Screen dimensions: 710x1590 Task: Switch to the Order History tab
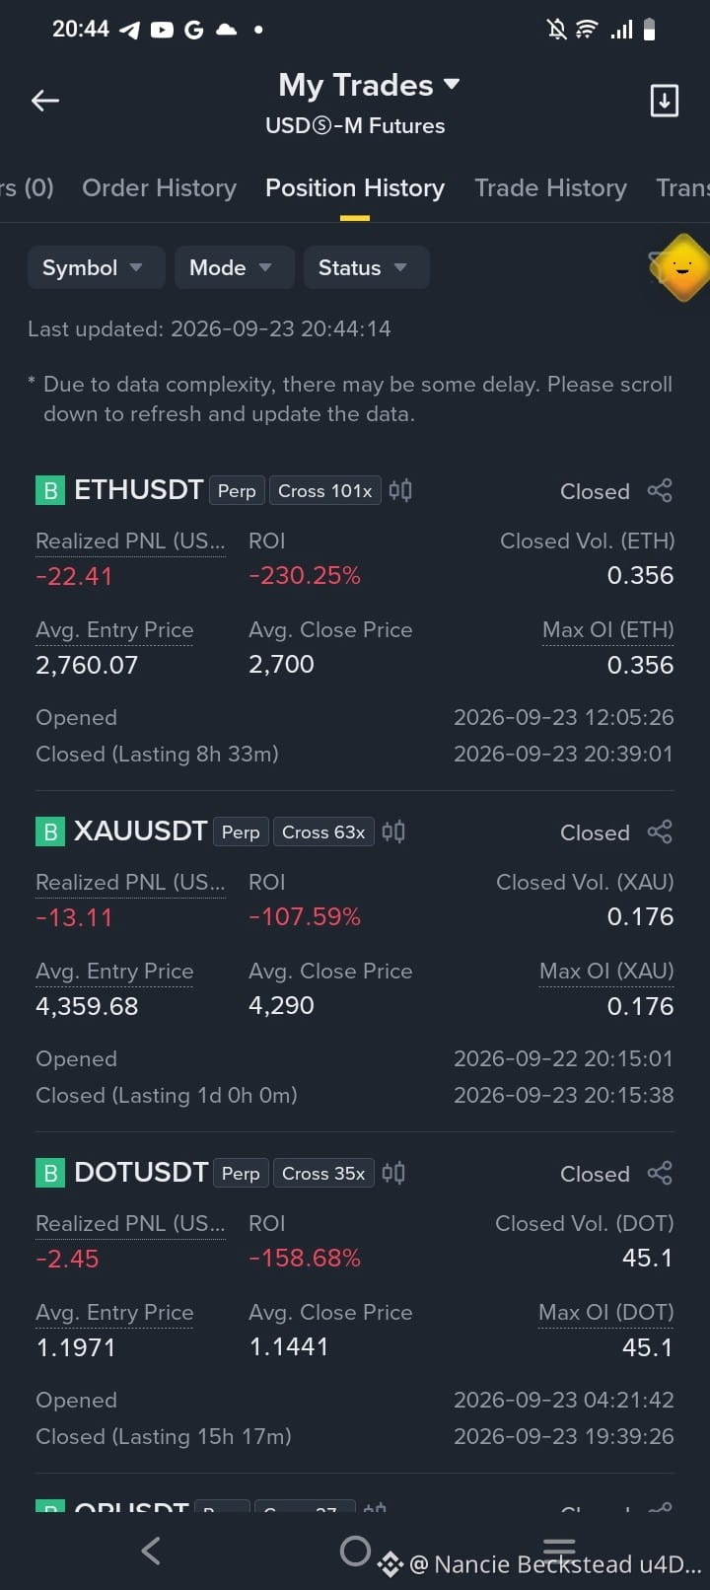coord(160,187)
